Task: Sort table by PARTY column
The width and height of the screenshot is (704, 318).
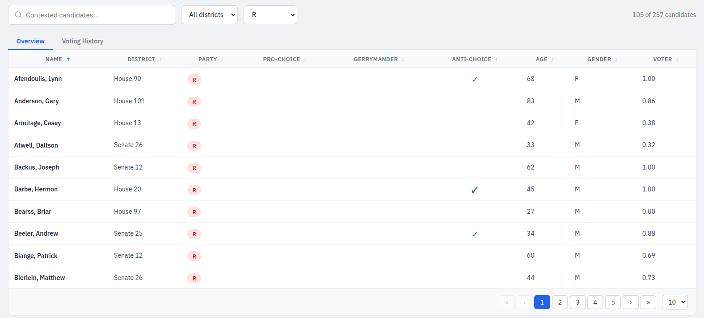Action: click(211, 59)
